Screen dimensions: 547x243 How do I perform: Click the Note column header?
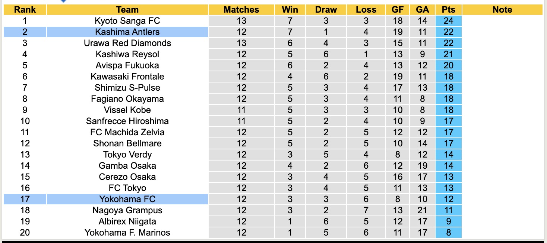pyautogui.click(x=502, y=10)
